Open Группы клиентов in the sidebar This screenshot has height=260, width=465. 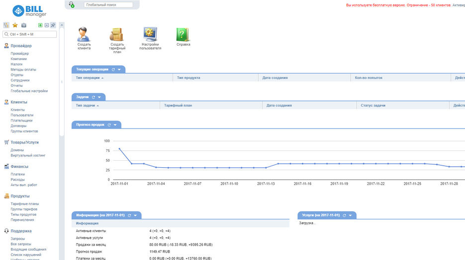[x=24, y=131]
